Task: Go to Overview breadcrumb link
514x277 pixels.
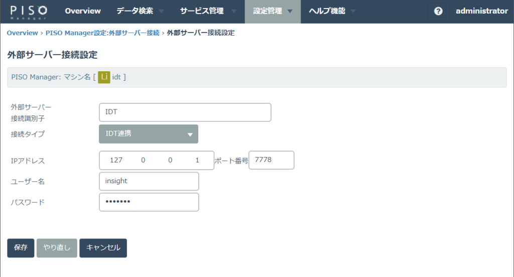Action: (22, 33)
